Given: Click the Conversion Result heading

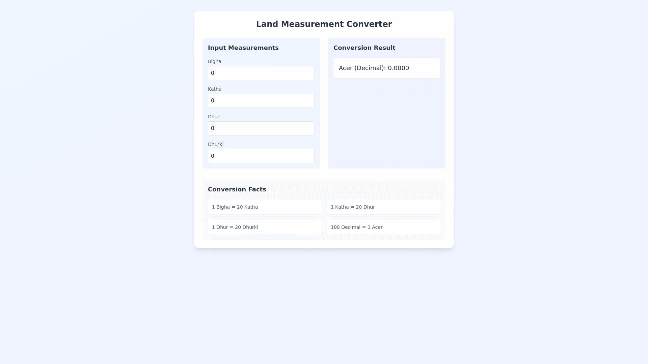Looking at the screenshot, I should (x=364, y=48).
